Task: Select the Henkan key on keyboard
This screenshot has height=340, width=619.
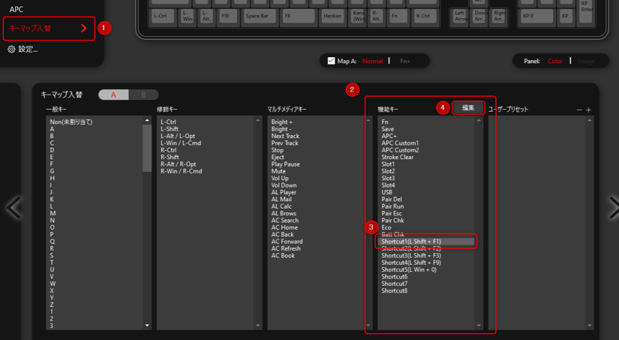Action: (x=332, y=15)
